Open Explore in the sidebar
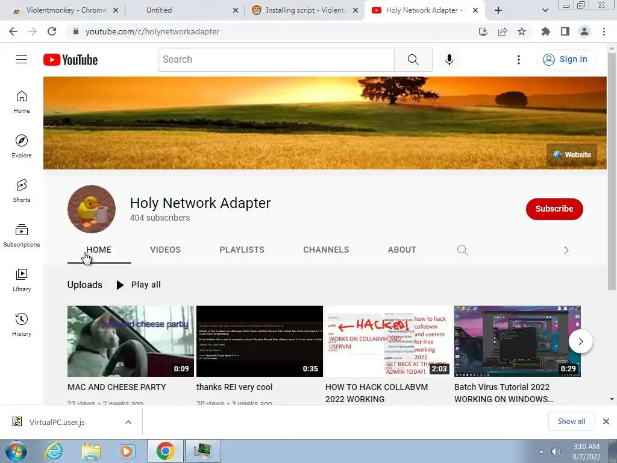Viewport: 617px width, 463px height. click(x=22, y=146)
